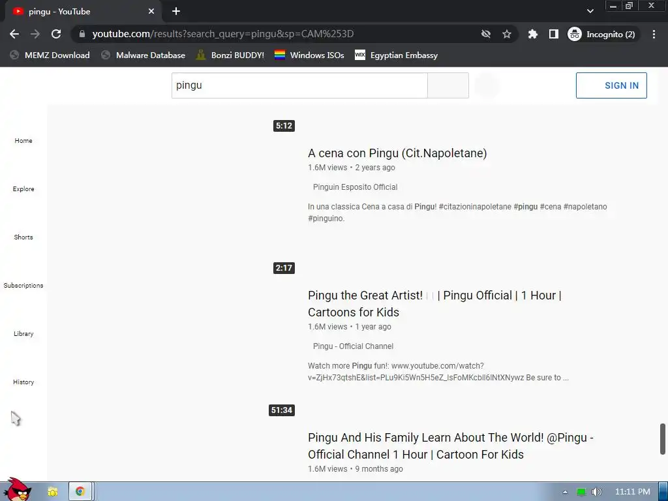Click the YouTube search box containing pingu

click(299, 85)
